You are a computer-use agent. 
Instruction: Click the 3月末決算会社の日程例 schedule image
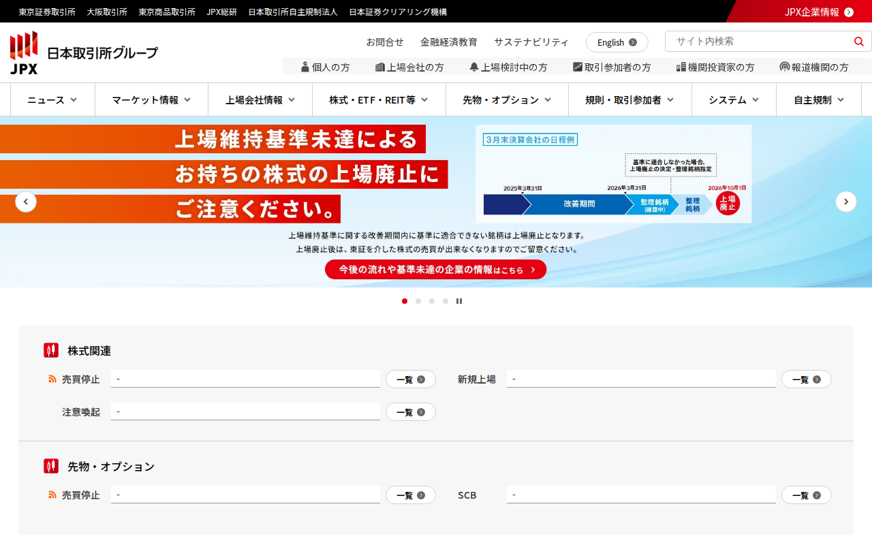(x=614, y=174)
